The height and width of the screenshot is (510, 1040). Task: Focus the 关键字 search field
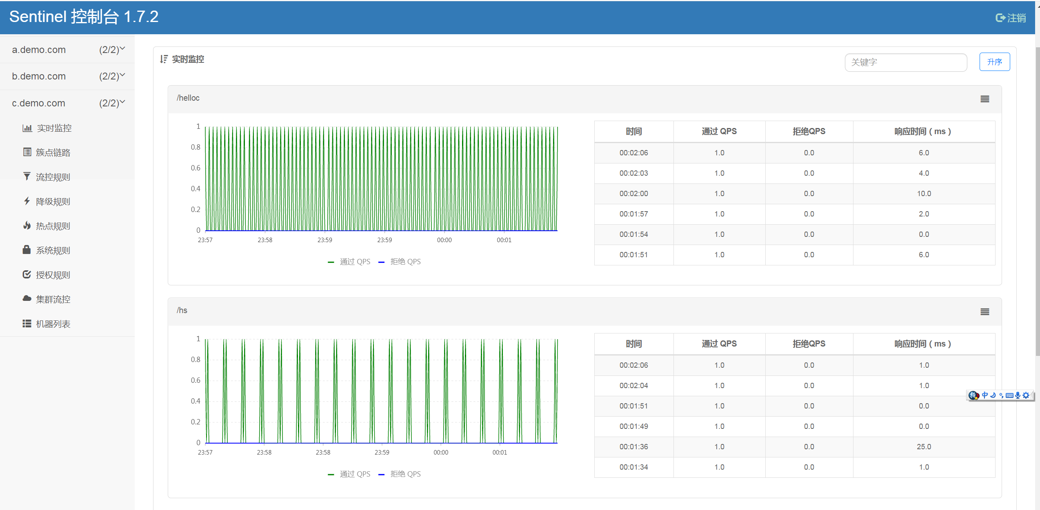pos(905,62)
